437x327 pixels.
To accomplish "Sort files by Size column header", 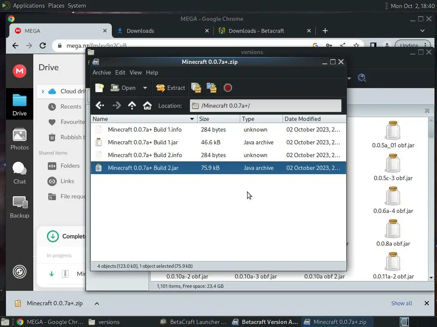I will [x=218, y=119].
